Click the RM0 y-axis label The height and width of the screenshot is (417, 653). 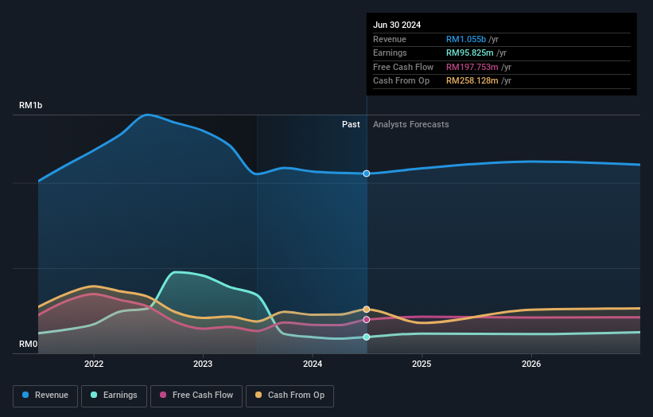29,344
